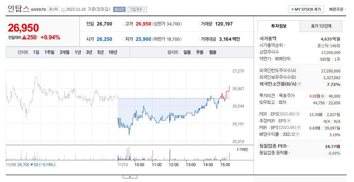The image size is (354, 182).
Task: Click the 27,270 price axis label
Action: point(238,71)
